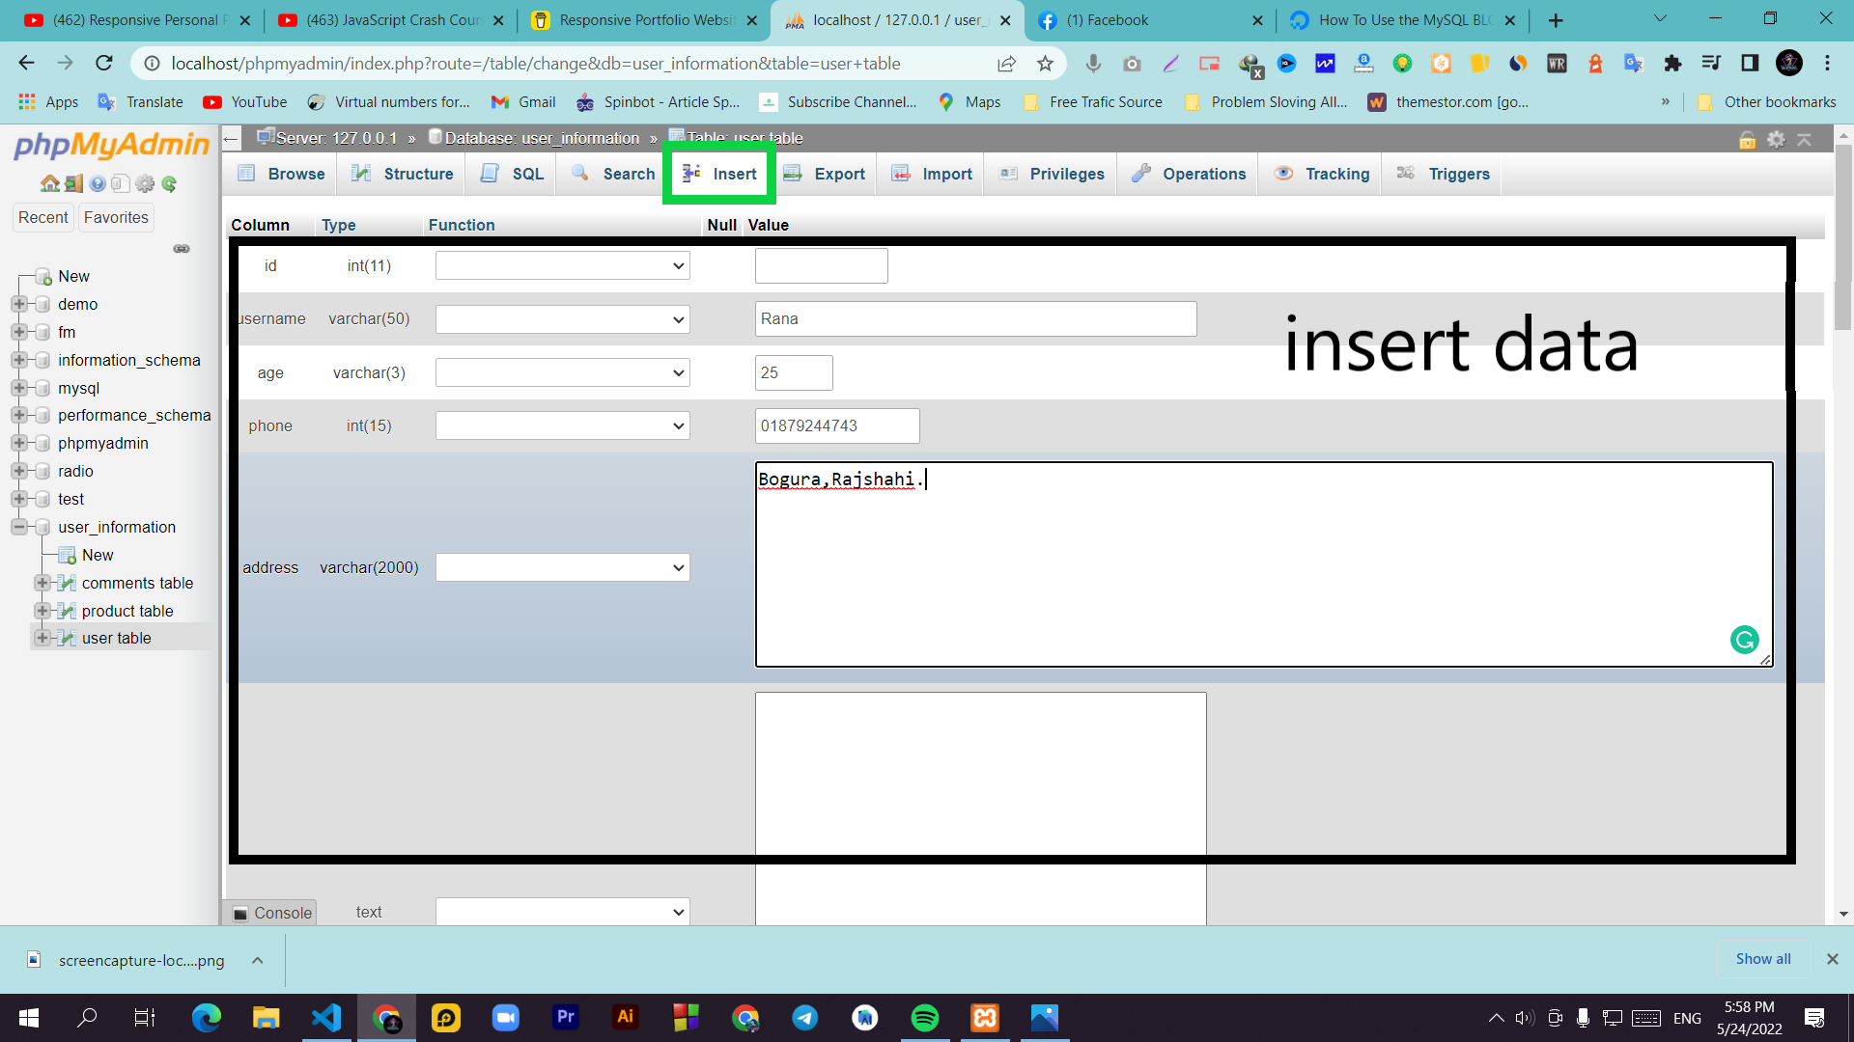
Task: Switch to the Structure tab
Action: pos(403,174)
